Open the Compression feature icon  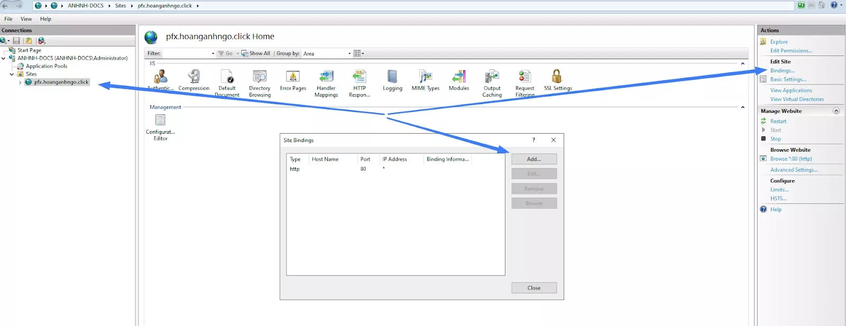pyautogui.click(x=194, y=77)
